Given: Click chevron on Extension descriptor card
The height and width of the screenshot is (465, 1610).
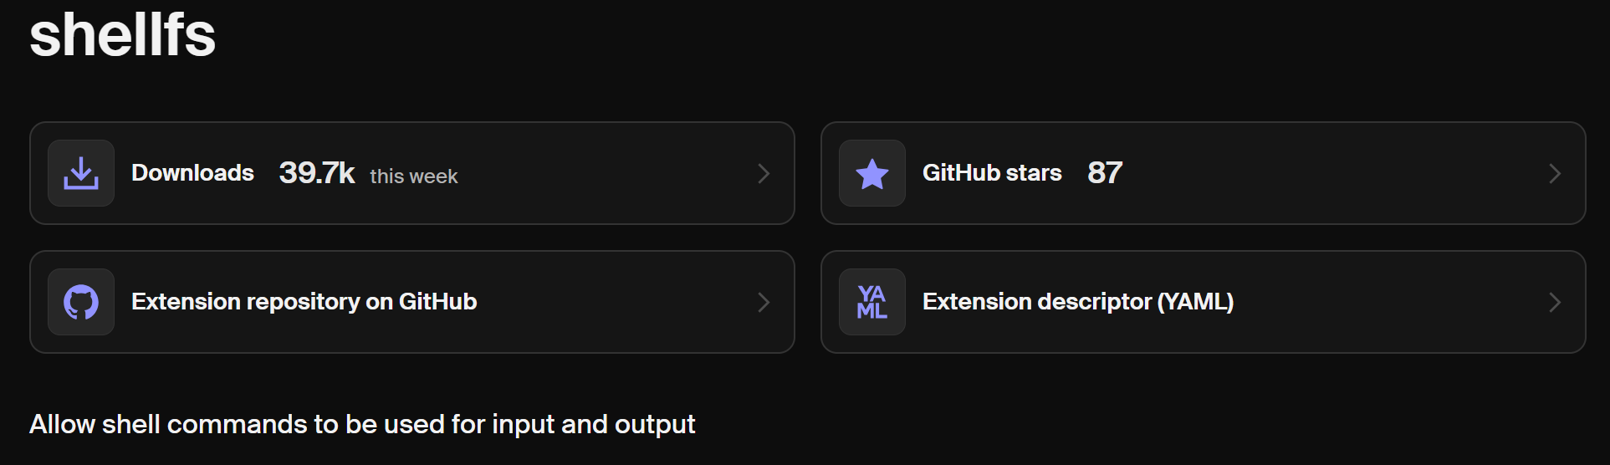Looking at the screenshot, I should click(x=1554, y=302).
